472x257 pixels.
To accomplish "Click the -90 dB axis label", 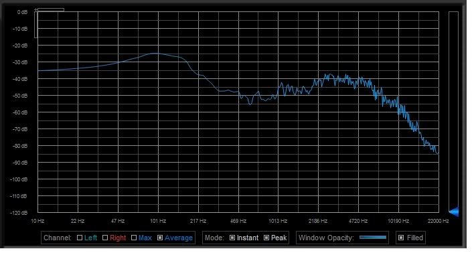I will point(20,163).
